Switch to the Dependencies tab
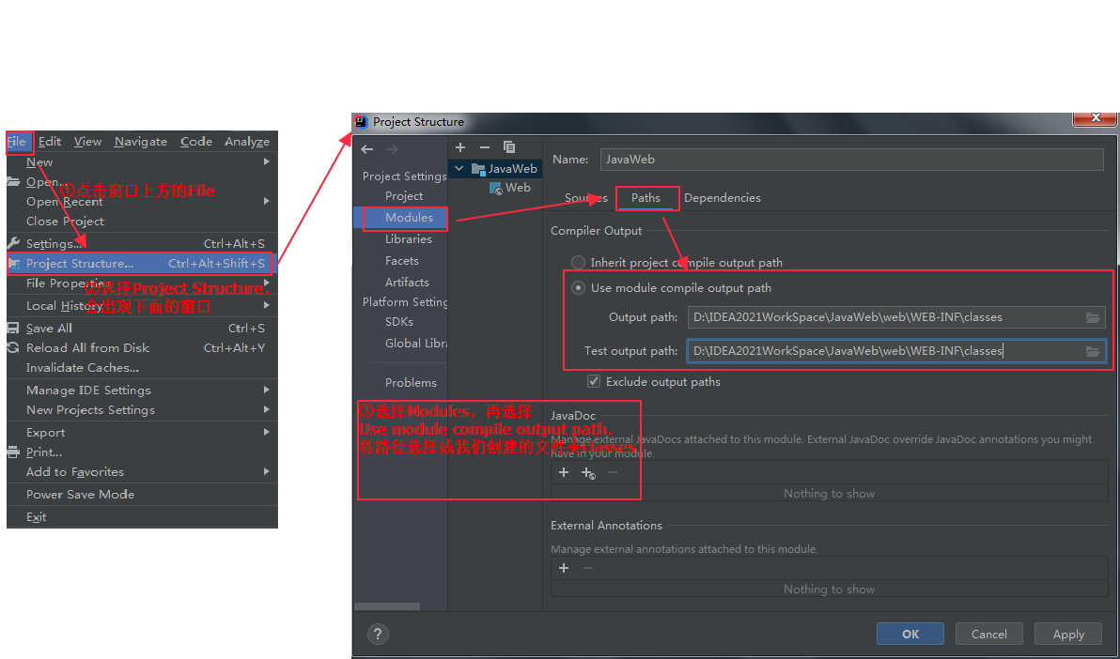1120x659 pixels. pyautogui.click(x=723, y=198)
